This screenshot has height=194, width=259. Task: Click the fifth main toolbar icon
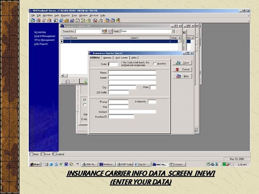click(x=56, y=20)
